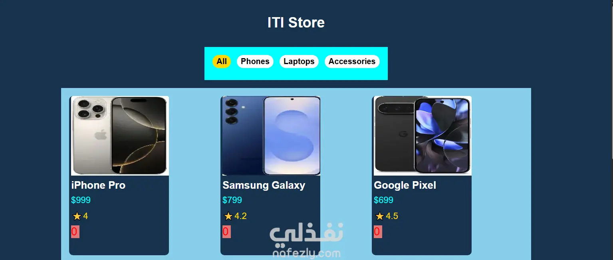Open the Samsung Galaxy product image
Viewport: 613px width, 260px height.
(x=271, y=136)
